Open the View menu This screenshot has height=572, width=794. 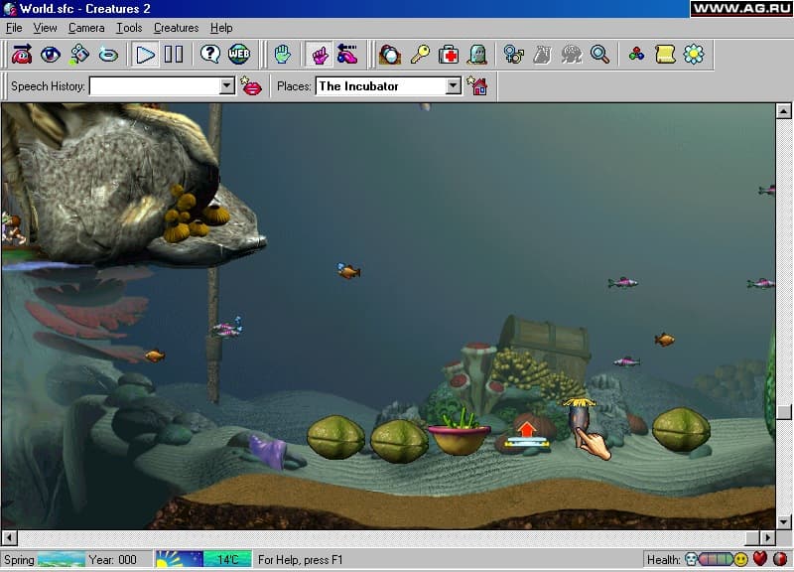click(45, 28)
